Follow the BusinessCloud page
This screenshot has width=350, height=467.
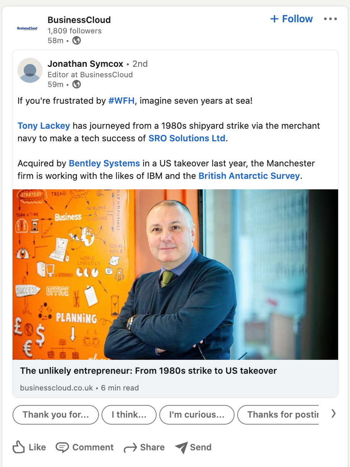(x=292, y=19)
